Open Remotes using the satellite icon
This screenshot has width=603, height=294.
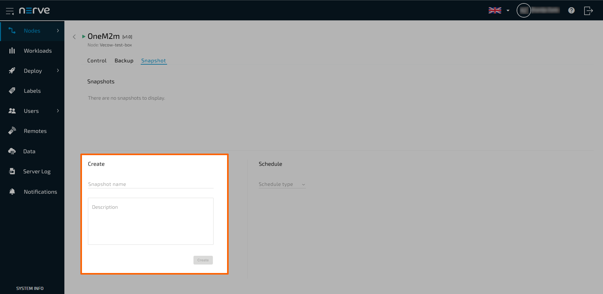tap(12, 131)
